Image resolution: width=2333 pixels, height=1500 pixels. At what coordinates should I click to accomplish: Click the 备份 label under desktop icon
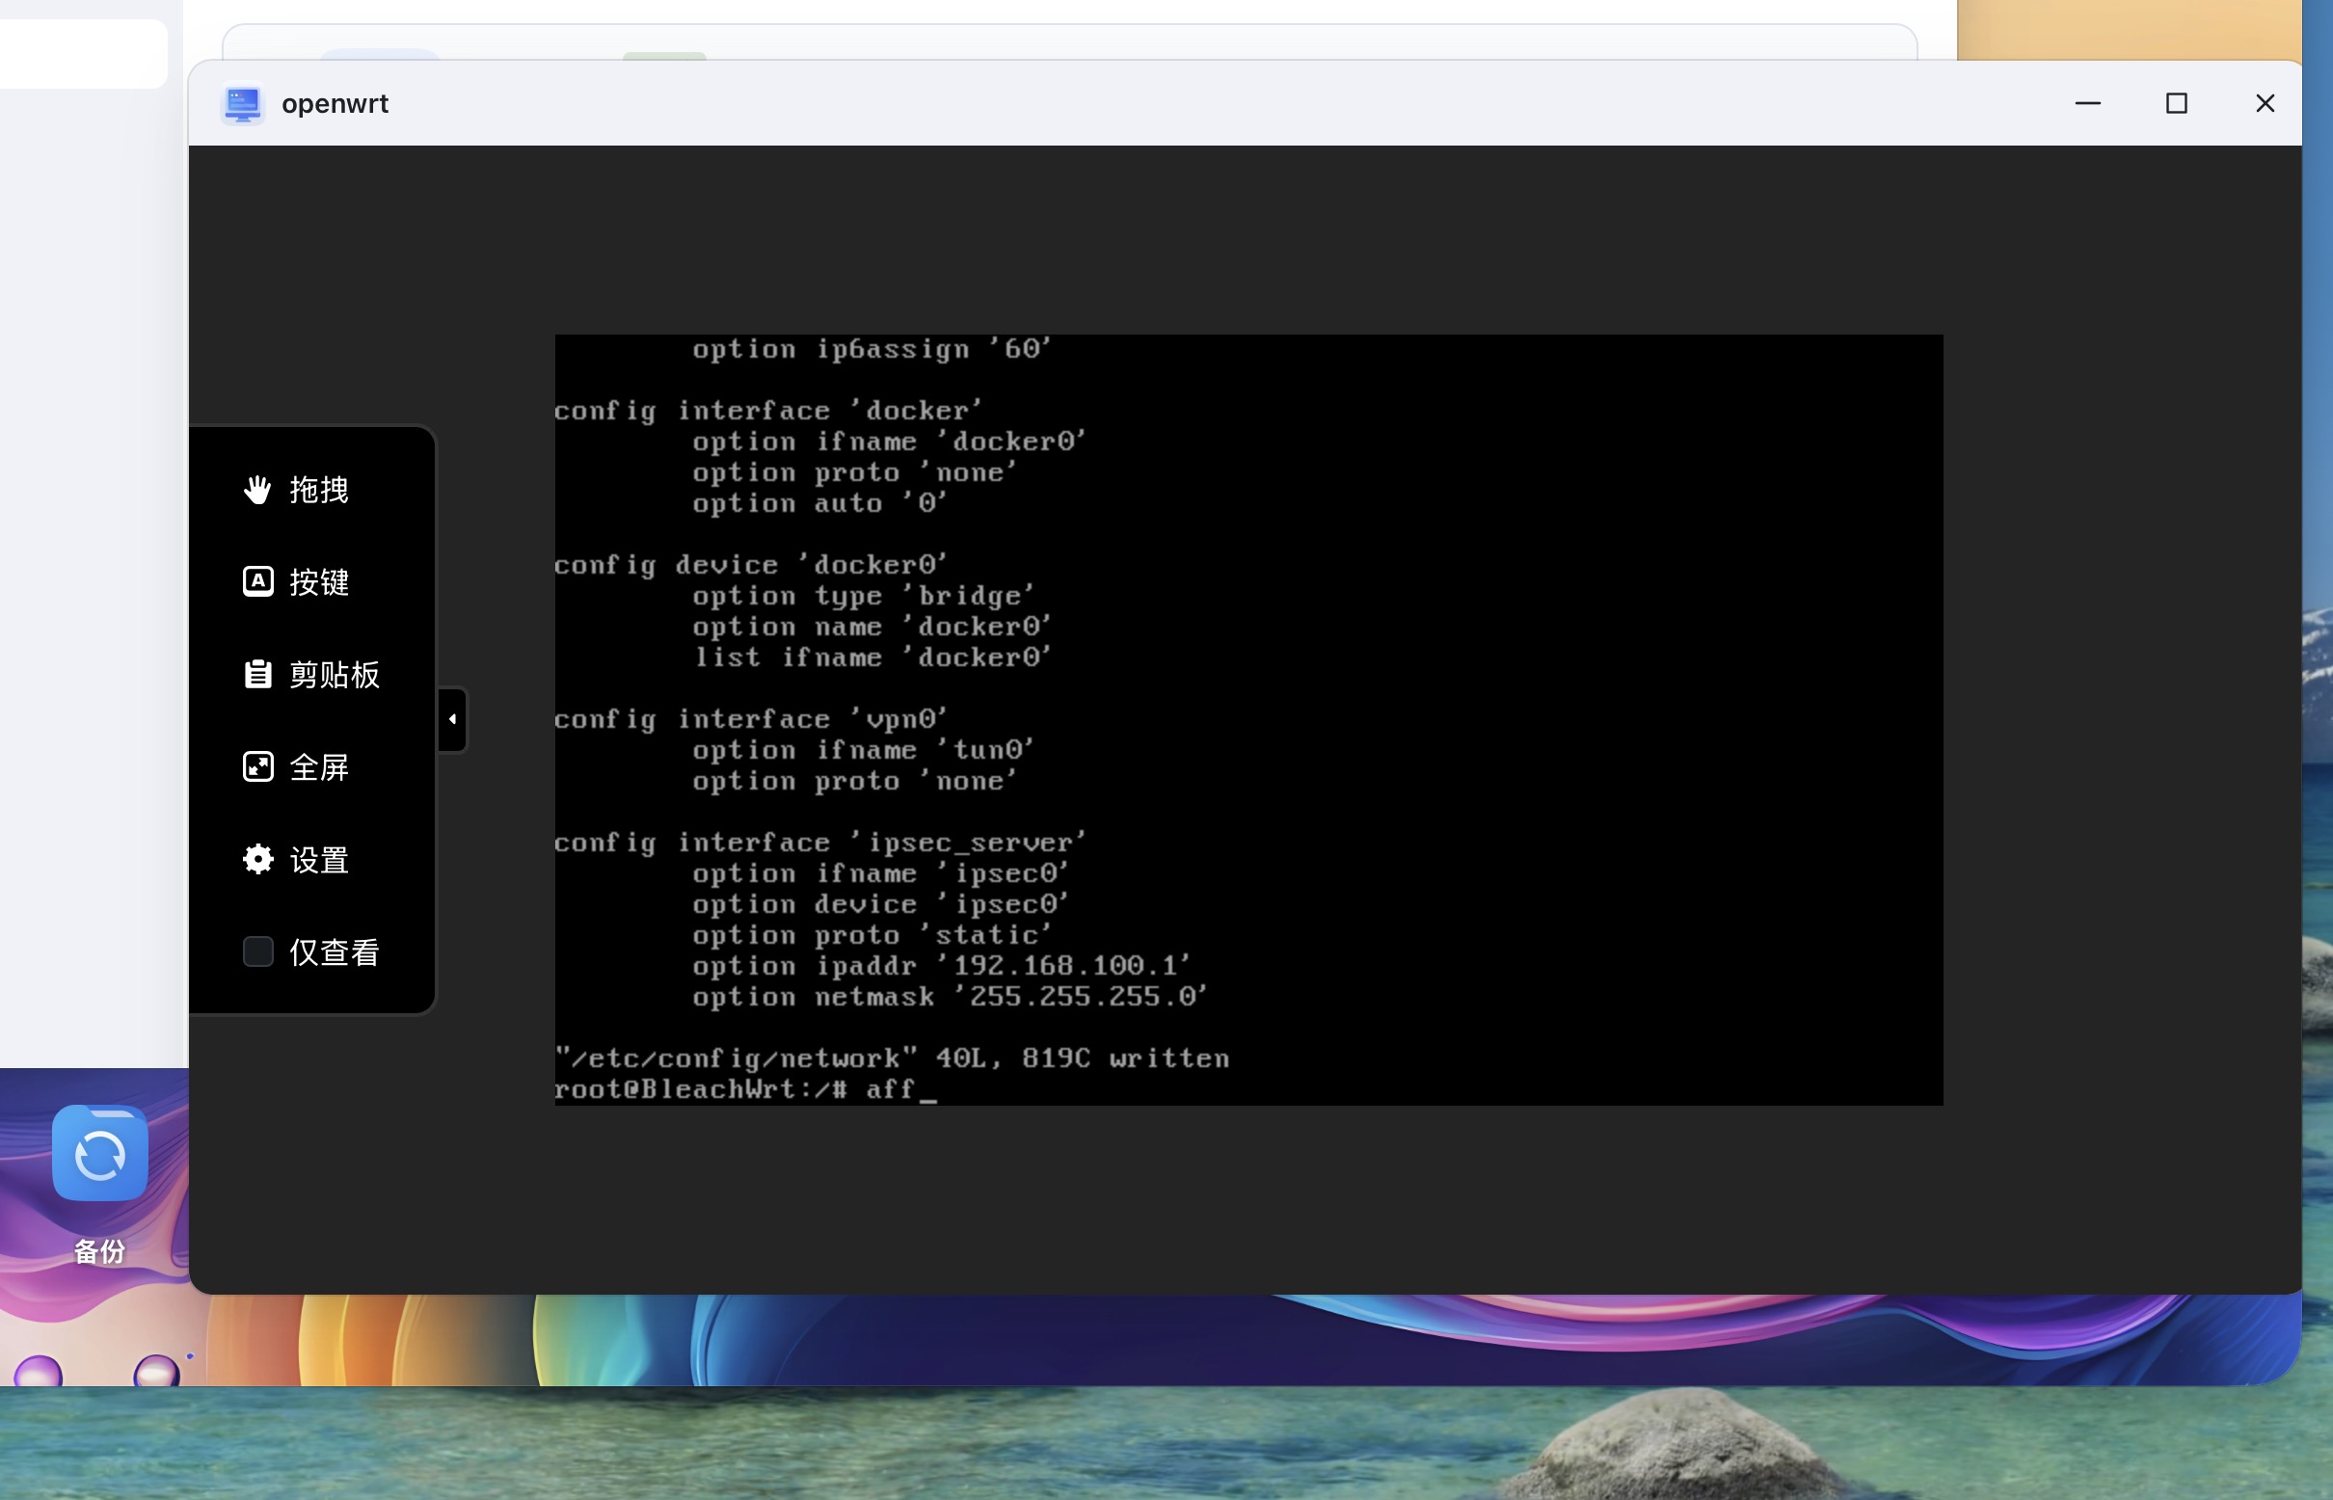(100, 1251)
